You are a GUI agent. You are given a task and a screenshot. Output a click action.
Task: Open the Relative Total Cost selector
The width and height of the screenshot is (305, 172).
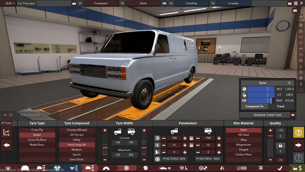(x=267, y=115)
